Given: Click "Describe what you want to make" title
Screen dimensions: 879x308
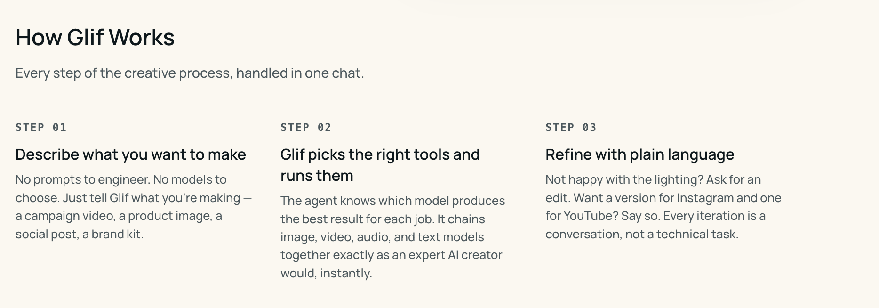Looking at the screenshot, I should (131, 154).
